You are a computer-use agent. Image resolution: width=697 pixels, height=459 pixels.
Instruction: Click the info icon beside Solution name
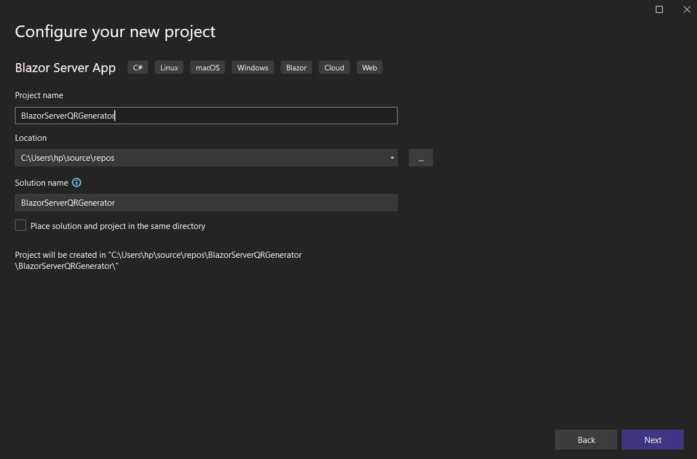coord(77,182)
